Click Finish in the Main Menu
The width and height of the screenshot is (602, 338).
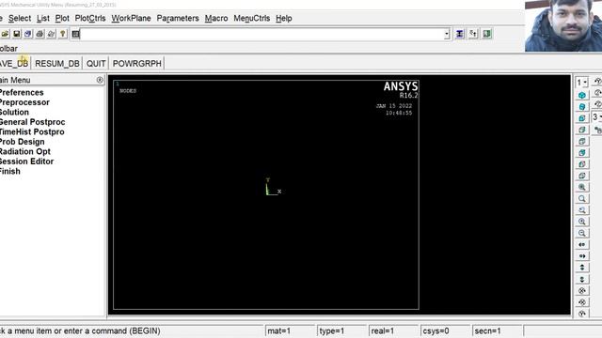coord(10,171)
